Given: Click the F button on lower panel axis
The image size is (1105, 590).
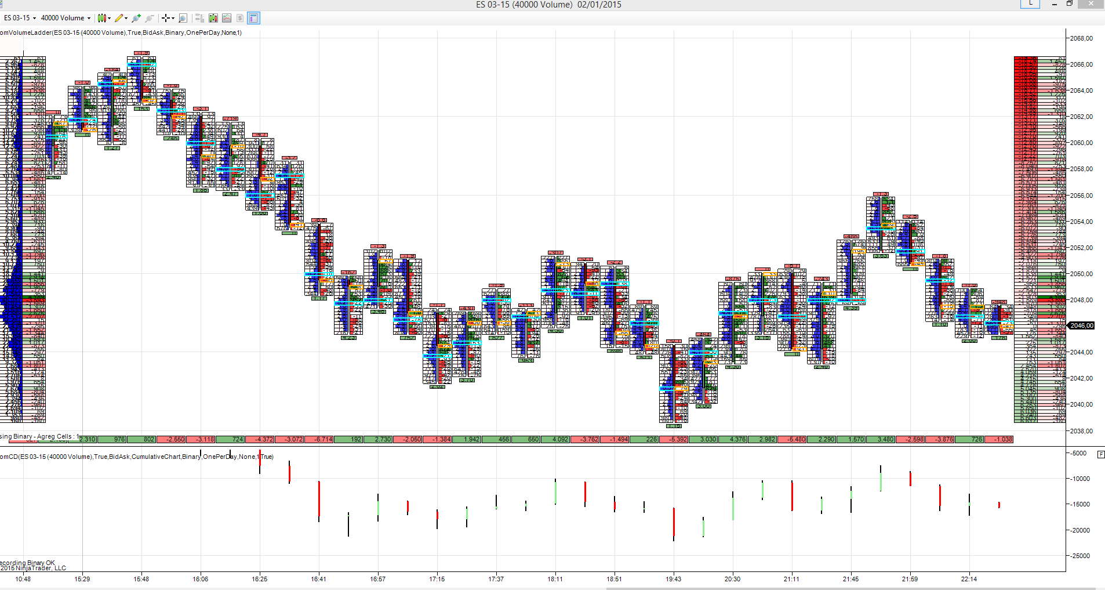Looking at the screenshot, I should 1101,454.
